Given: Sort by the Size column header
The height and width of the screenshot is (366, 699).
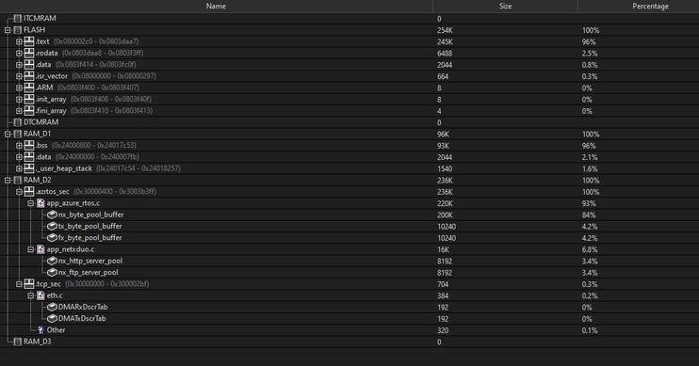Looking at the screenshot, I should pyautogui.click(x=505, y=7).
